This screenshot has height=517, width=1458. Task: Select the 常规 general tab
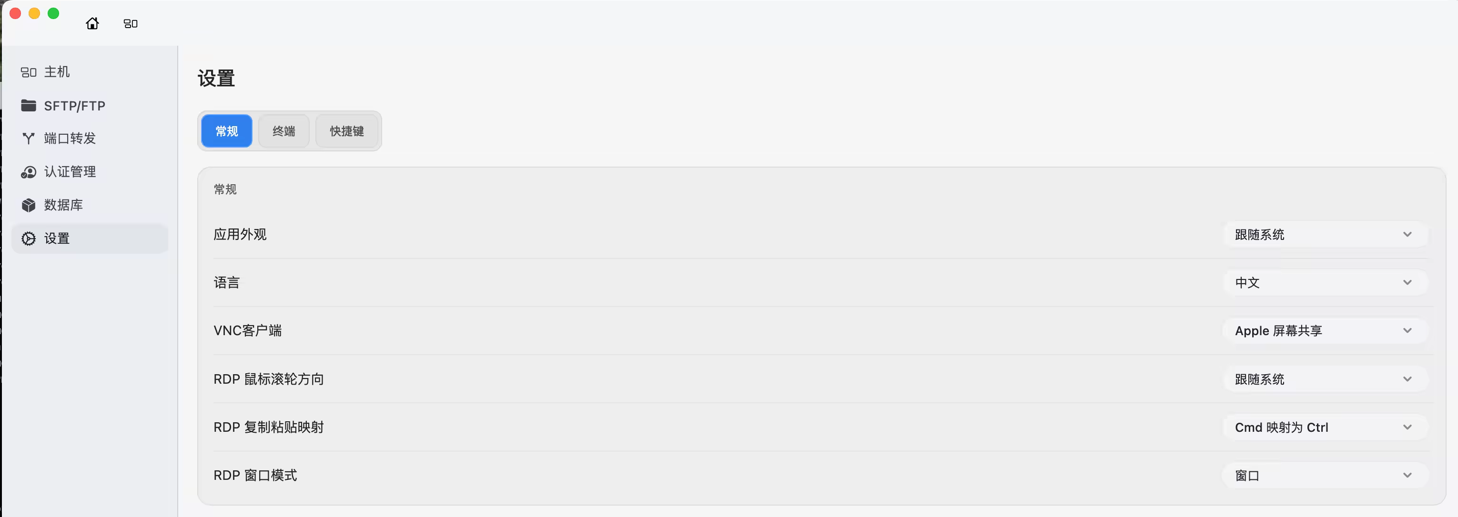point(226,131)
